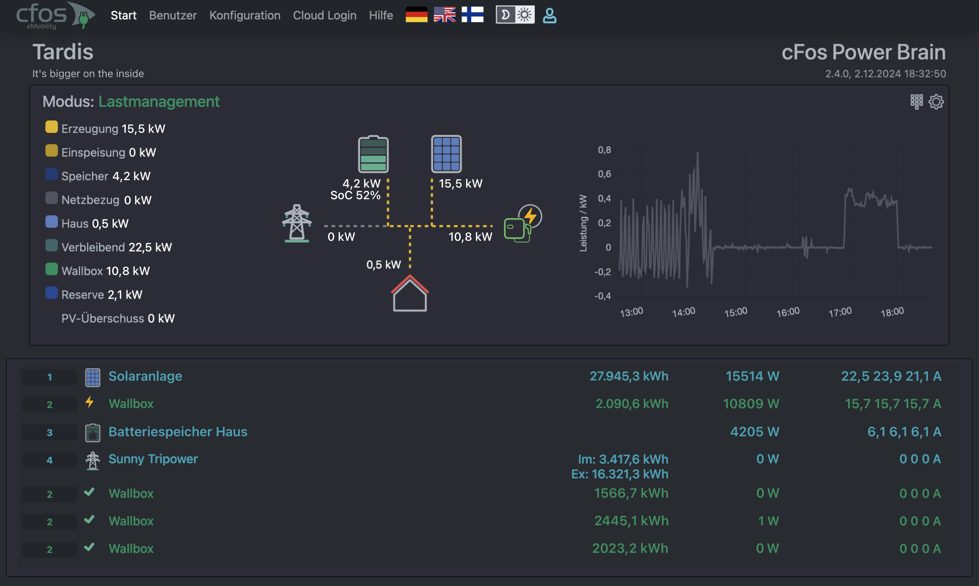Select the Lastmanagement mode label

[x=159, y=101]
